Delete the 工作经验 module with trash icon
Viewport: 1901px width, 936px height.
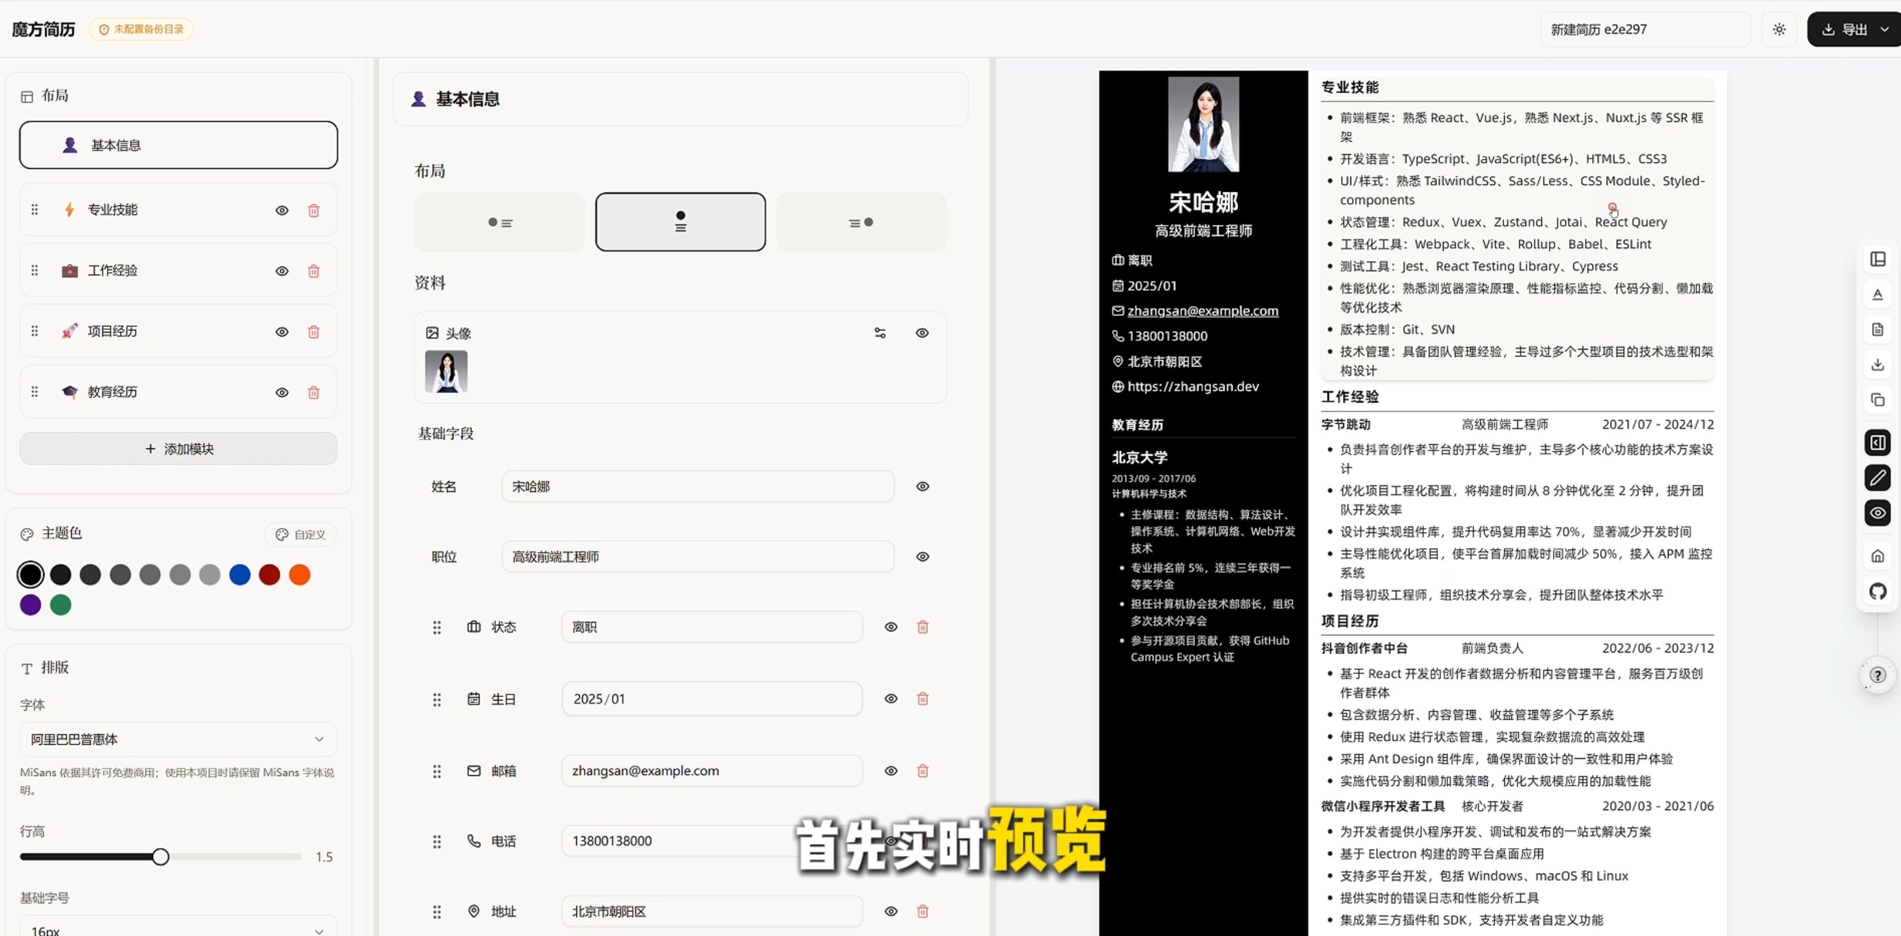click(x=314, y=271)
